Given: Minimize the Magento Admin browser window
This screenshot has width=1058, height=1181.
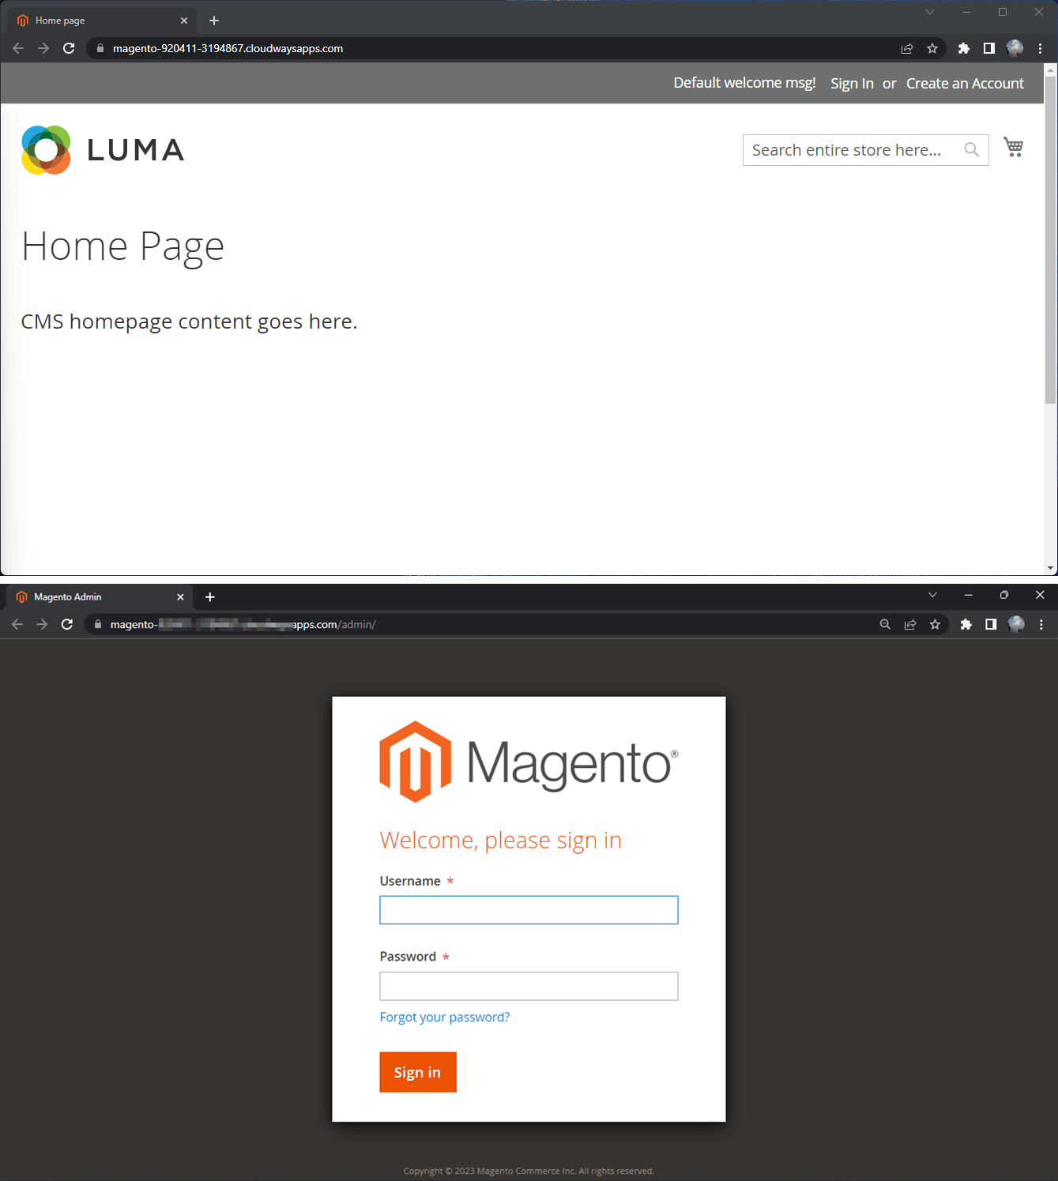Looking at the screenshot, I should [968, 595].
